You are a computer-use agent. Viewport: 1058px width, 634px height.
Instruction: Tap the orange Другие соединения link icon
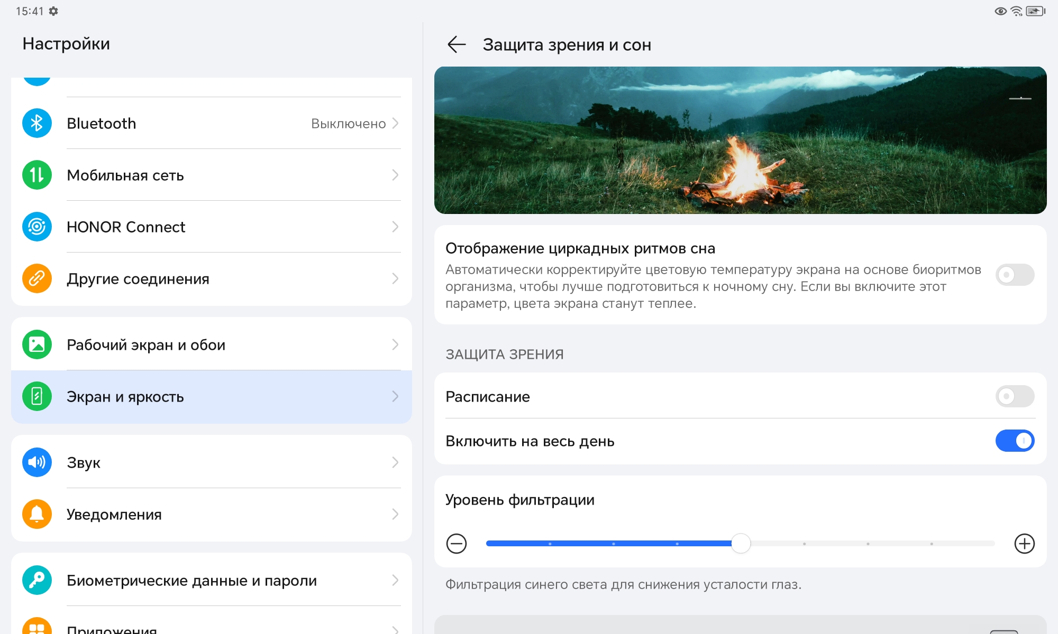click(37, 278)
